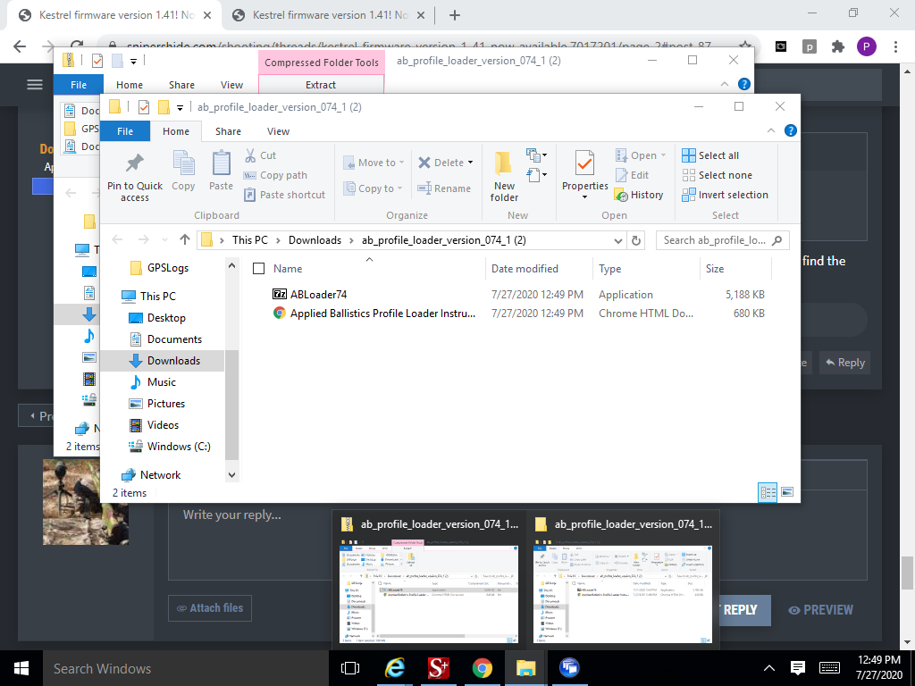Click the Attach files button
Image resolution: width=915 pixels, height=686 pixels.
(x=209, y=607)
